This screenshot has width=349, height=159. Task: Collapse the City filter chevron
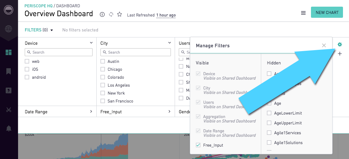(x=170, y=43)
